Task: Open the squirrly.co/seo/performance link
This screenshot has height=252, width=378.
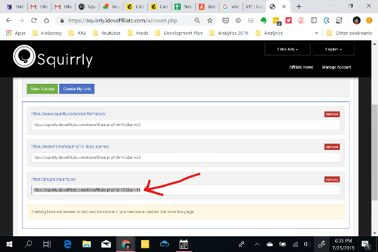Action: [69, 113]
